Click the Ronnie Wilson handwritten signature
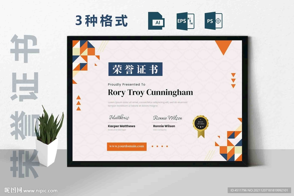Screen dimensions: 294x196 tap(168, 118)
